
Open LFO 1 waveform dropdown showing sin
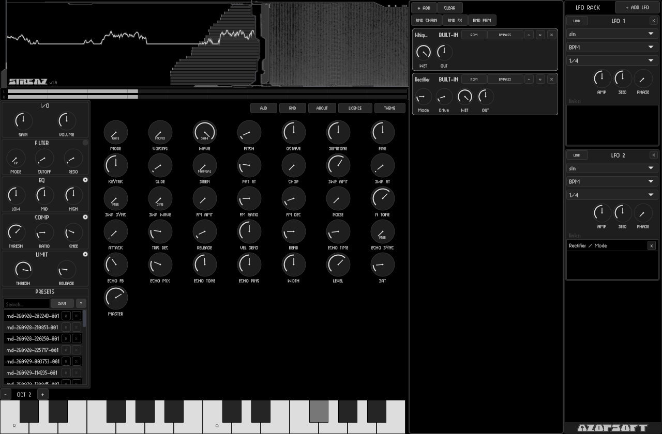click(612, 34)
